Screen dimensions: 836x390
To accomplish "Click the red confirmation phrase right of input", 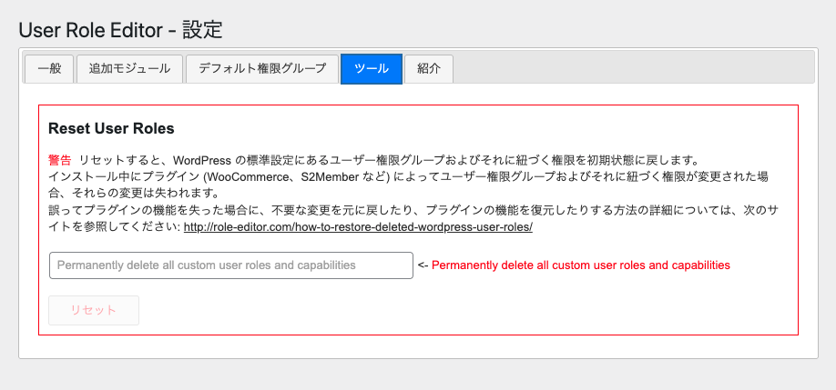I will tap(580, 265).
